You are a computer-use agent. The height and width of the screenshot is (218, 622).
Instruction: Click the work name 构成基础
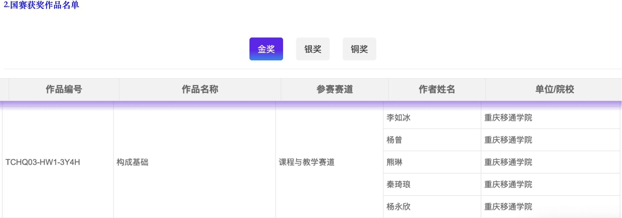tap(132, 162)
